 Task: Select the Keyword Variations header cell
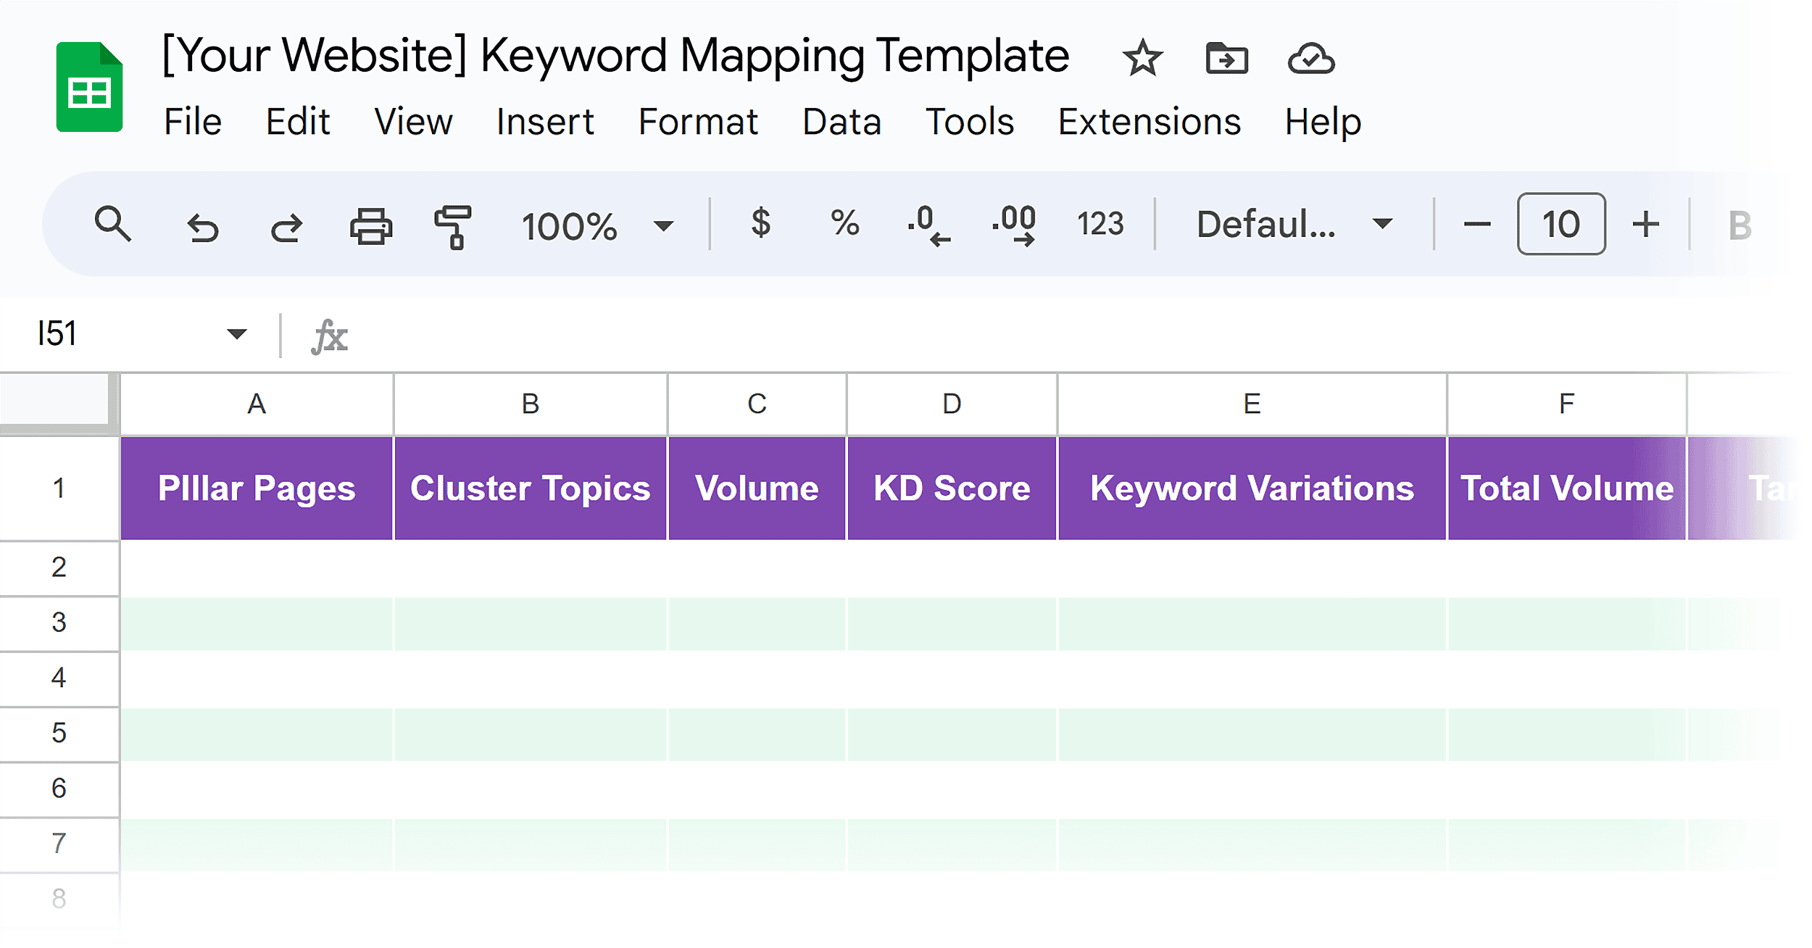pyautogui.click(x=1251, y=488)
